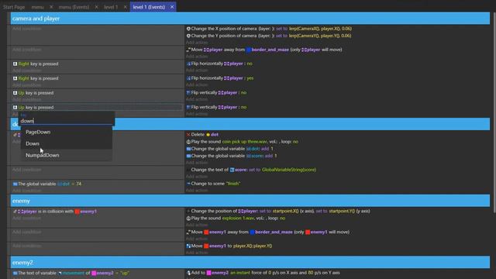The height and width of the screenshot is (279, 496).
Task: Click the keyboard icon of the Right key condition with flip "yes"
Action: (x=15, y=78)
